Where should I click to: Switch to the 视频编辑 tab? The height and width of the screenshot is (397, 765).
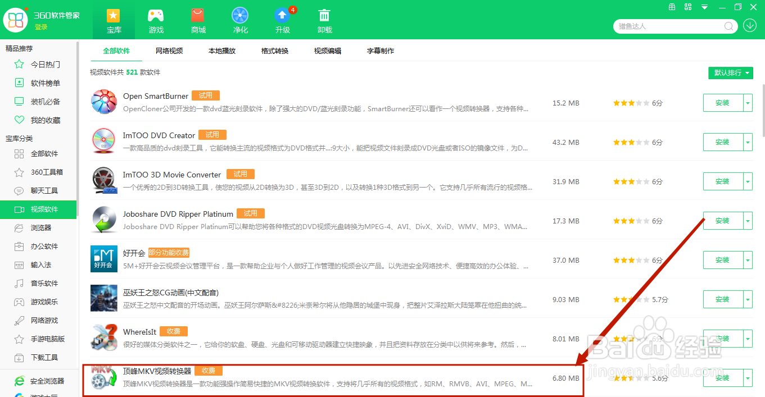tap(328, 51)
